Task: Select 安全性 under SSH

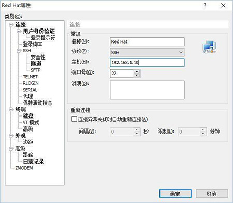Action: [x=38, y=57]
